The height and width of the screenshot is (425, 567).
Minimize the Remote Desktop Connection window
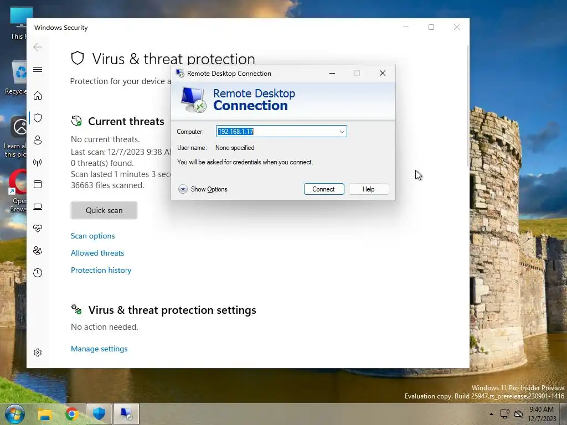pos(332,74)
